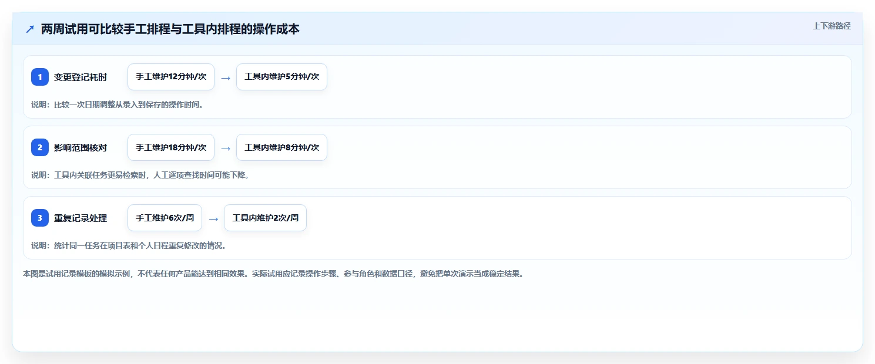Viewport: 875px width, 364px height.
Task: Click the 手工维护6次/周 chip
Action: 165,218
